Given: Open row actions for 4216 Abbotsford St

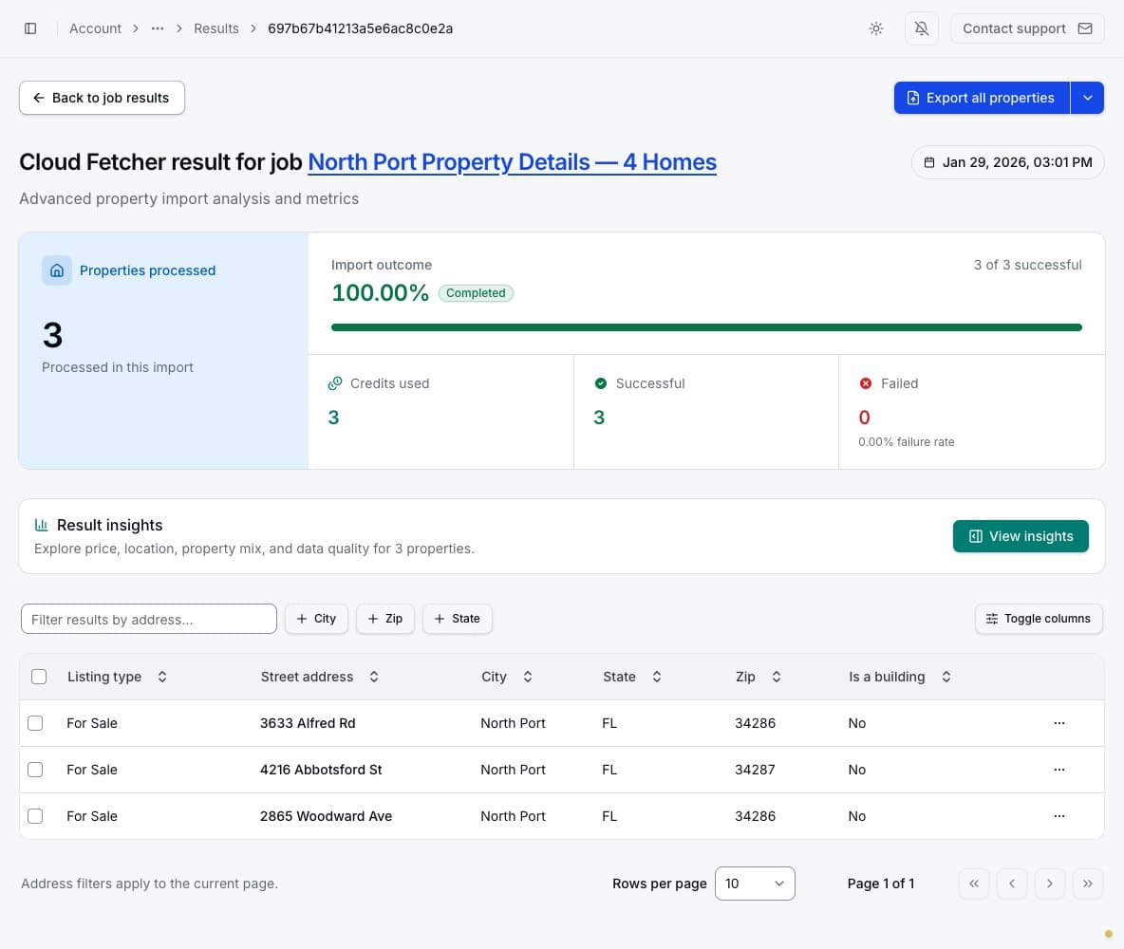Looking at the screenshot, I should (x=1059, y=770).
